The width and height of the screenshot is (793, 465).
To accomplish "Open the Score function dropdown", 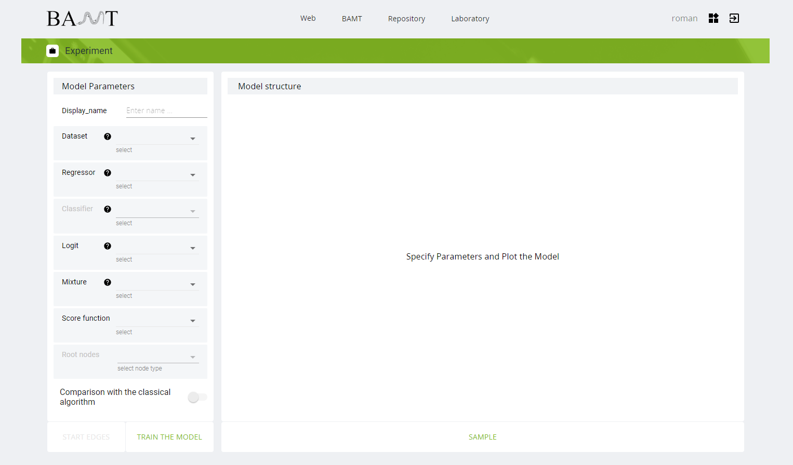I will point(157,320).
